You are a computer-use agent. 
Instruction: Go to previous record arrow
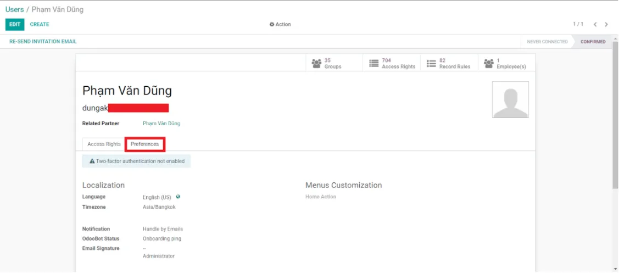pos(595,25)
